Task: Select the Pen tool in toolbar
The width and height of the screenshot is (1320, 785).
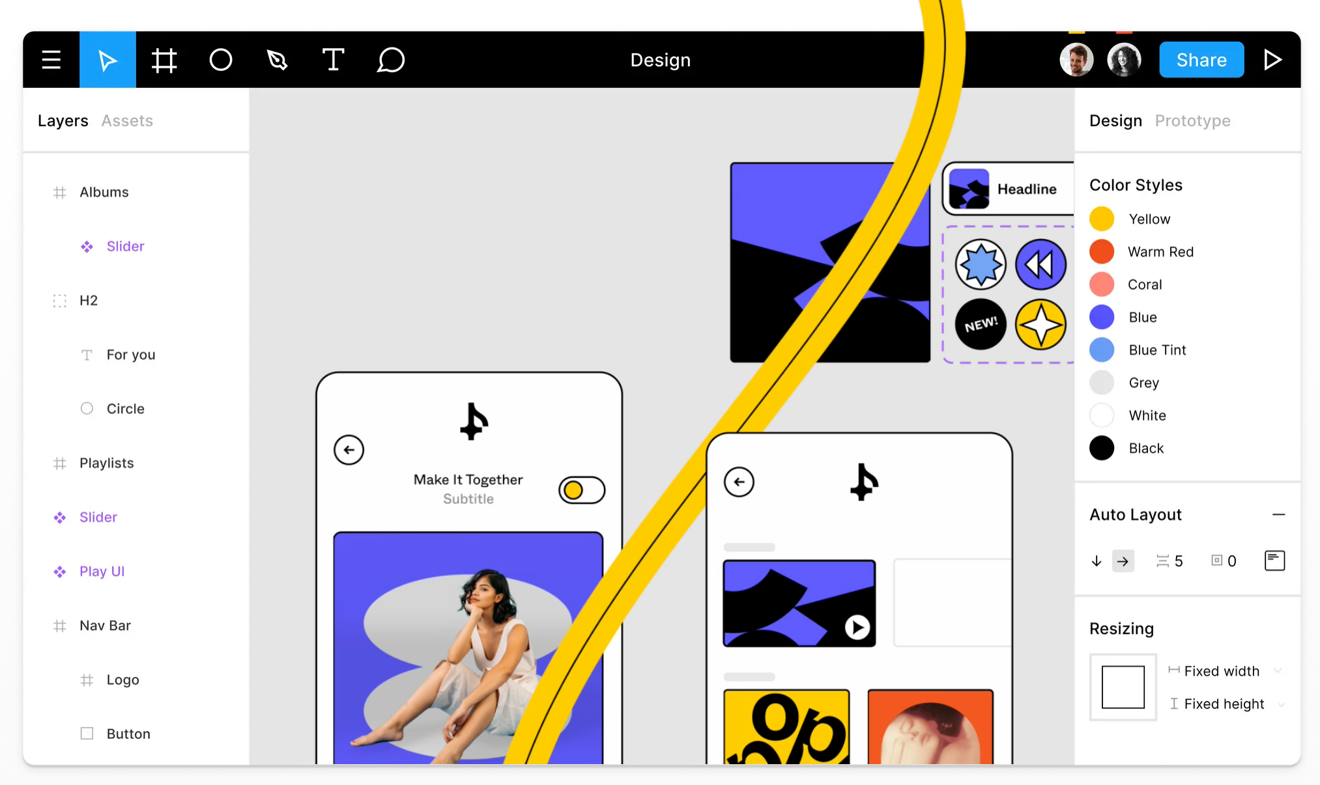Action: click(x=277, y=60)
